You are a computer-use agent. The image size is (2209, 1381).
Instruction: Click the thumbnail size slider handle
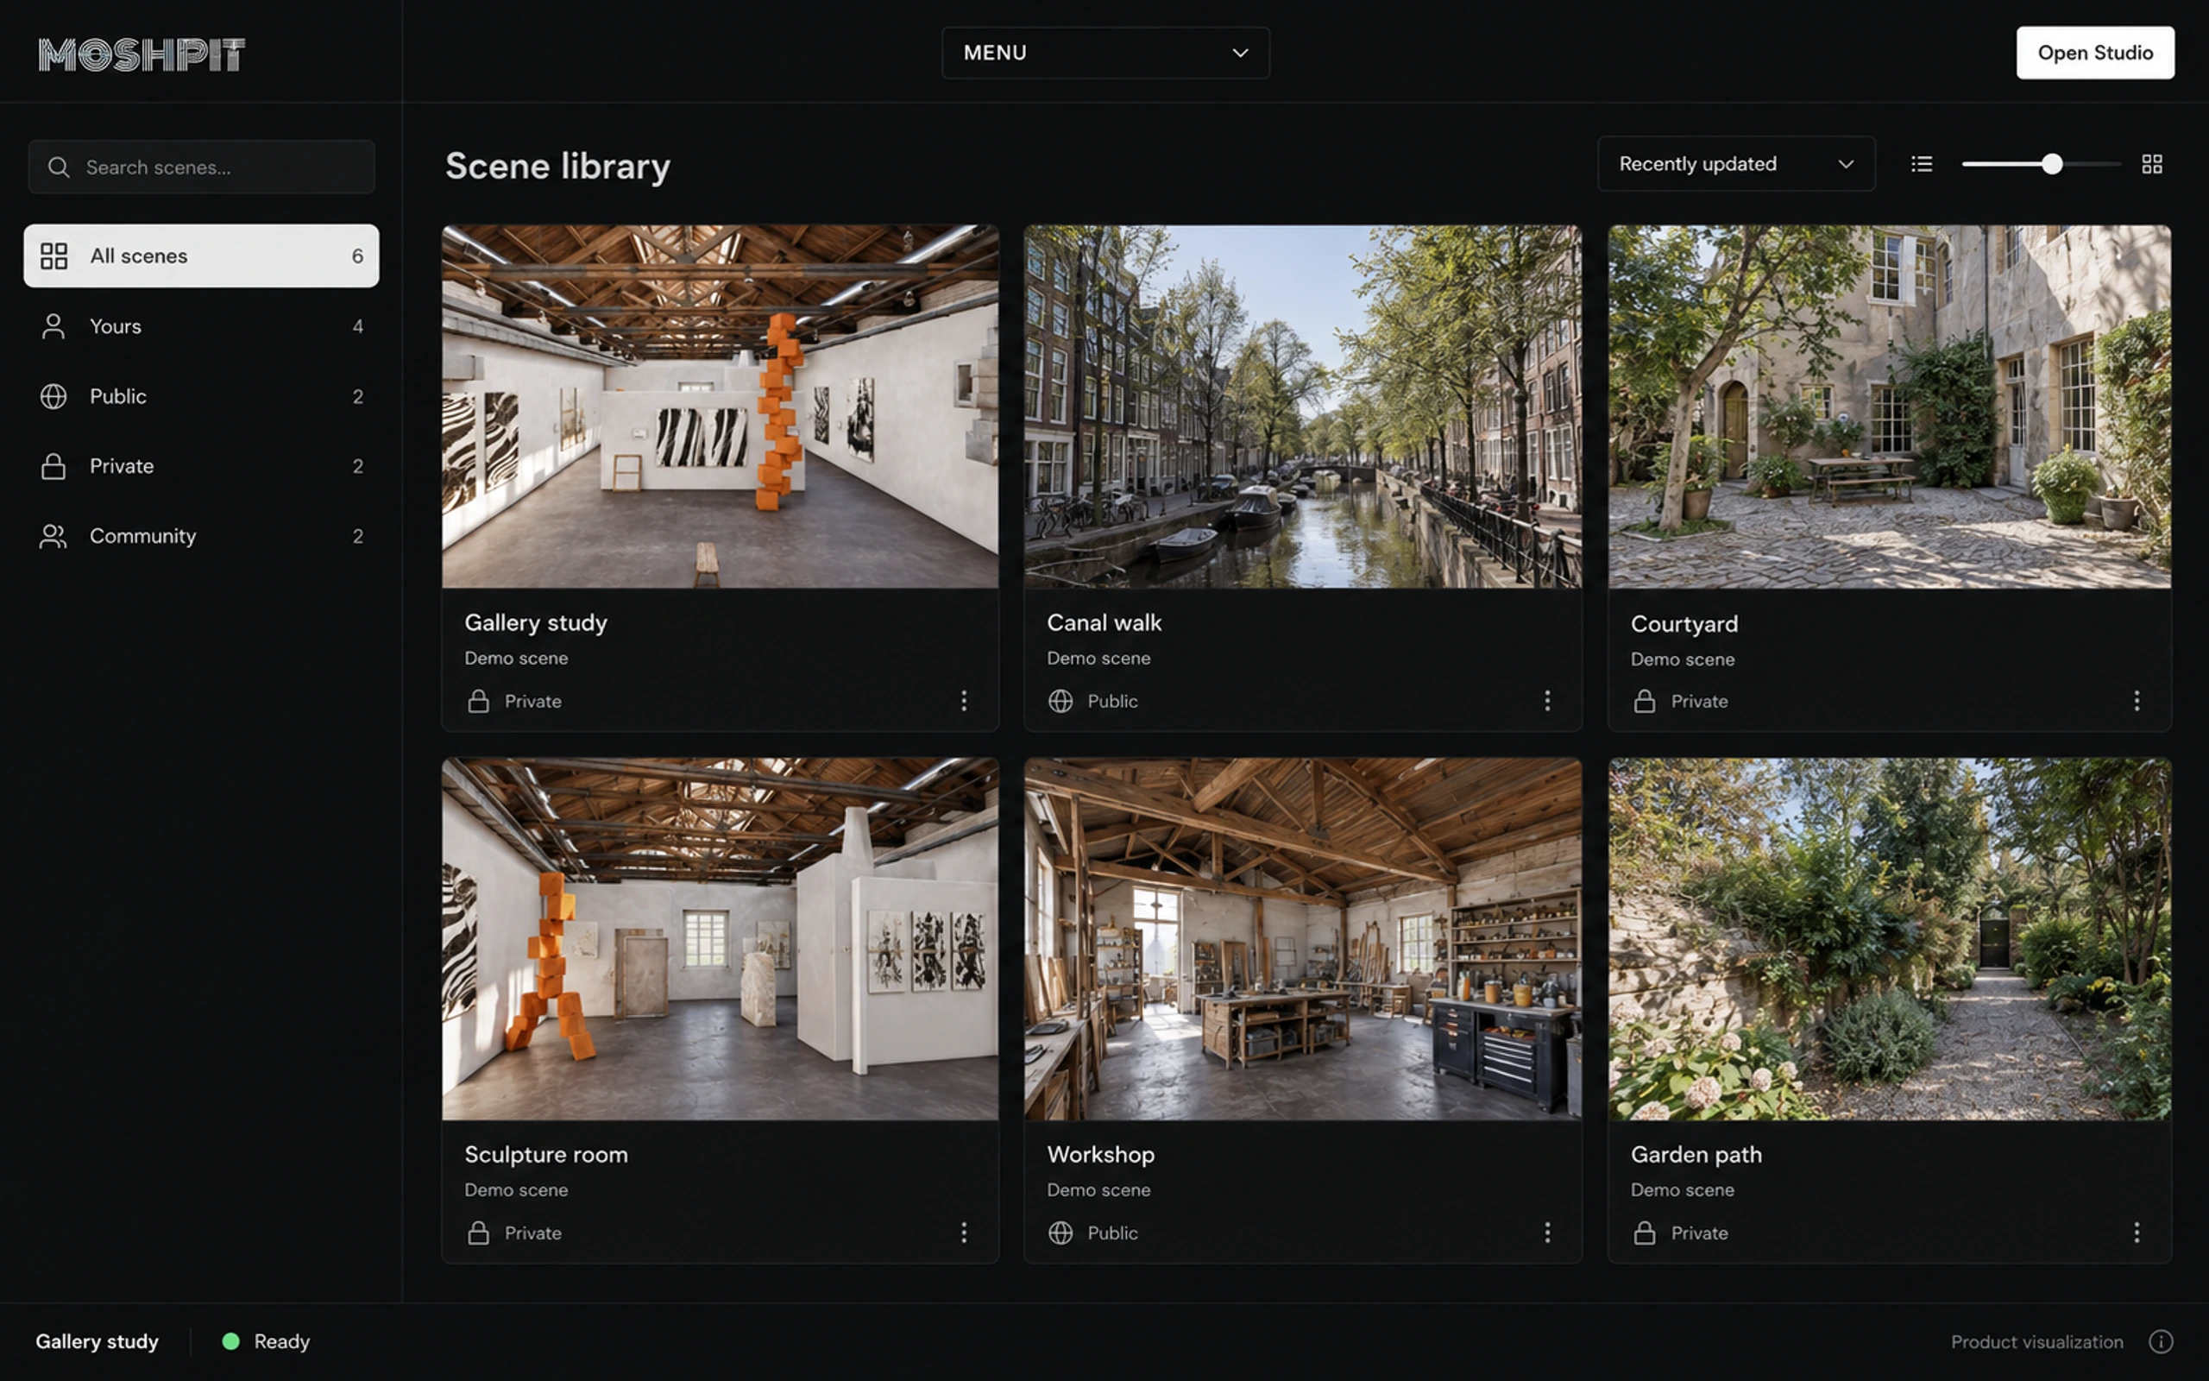[2052, 163]
